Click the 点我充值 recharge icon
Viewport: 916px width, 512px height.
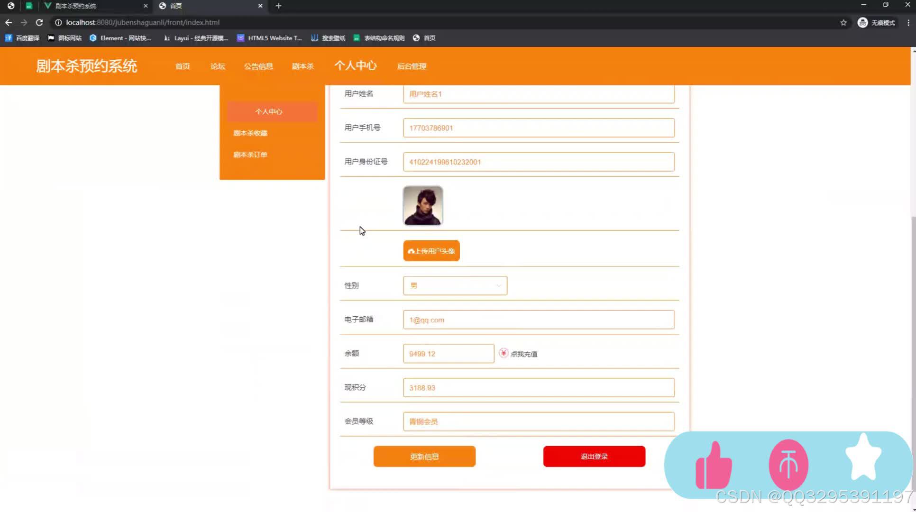pyautogui.click(x=503, y=353)
